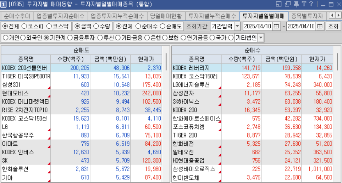Select the 알테오젠 stock row
Viewport: 342px width, 183px height.
click(x=252, y=152)
